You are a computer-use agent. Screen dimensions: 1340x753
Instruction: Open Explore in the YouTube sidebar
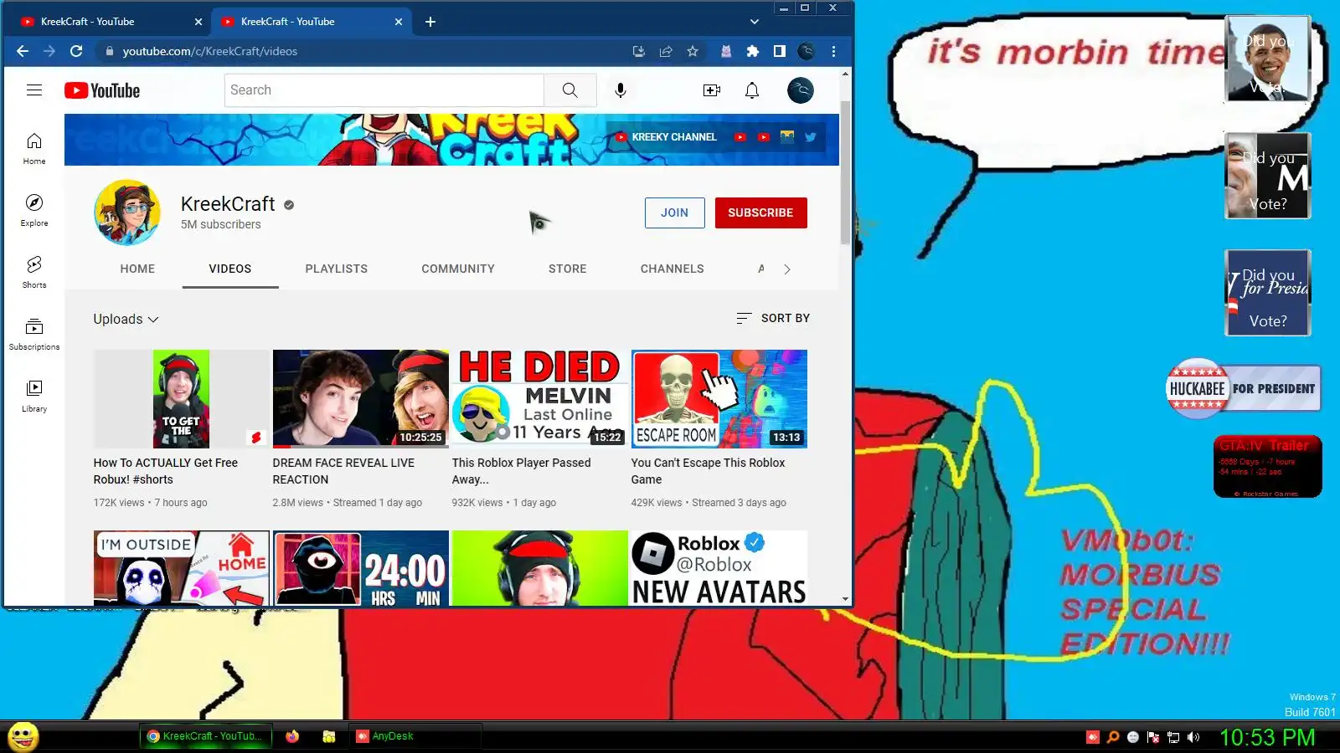click(x=34, y=210)
